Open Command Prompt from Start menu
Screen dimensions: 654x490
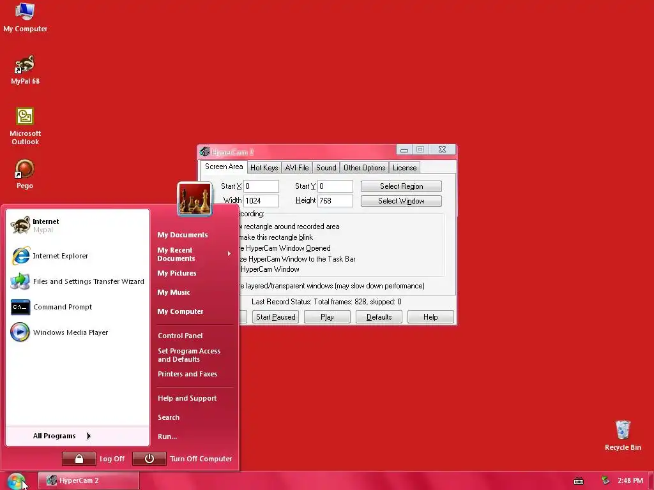(78, 307)
